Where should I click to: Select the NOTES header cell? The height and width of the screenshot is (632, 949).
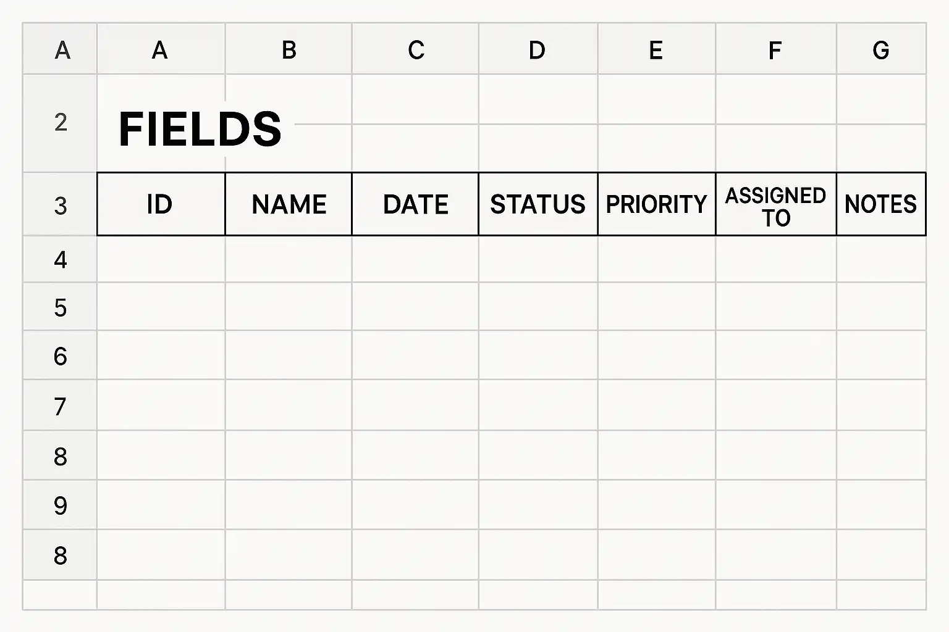click(x=881, y=204)
